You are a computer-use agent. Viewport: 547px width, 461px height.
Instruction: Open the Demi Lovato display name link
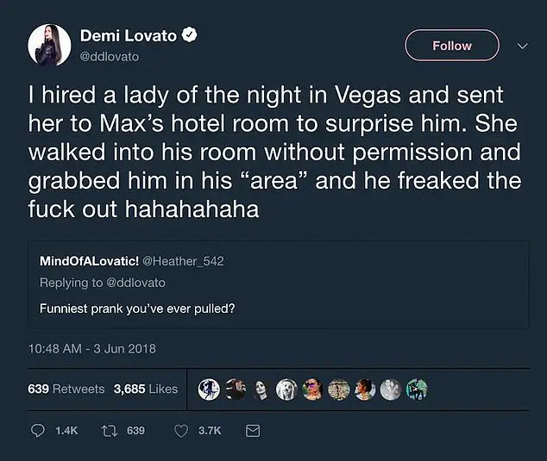(128, 36)
